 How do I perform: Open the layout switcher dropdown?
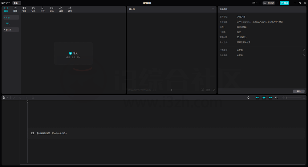pos(255,3)
